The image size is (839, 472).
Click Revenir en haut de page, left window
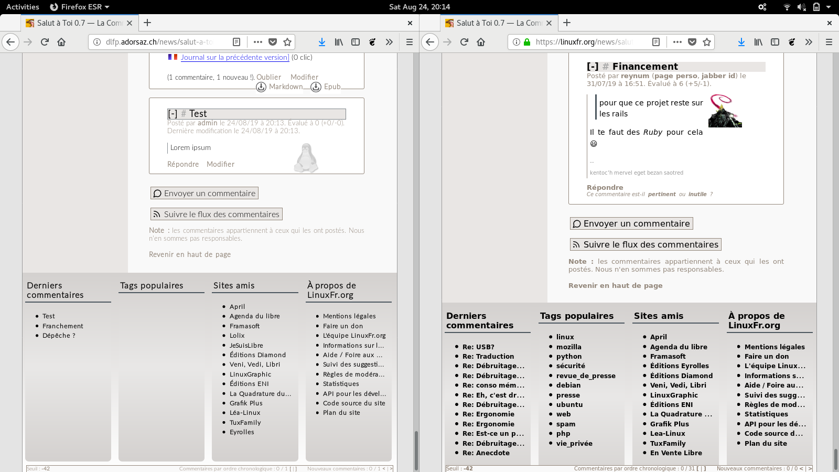[190, 254]
